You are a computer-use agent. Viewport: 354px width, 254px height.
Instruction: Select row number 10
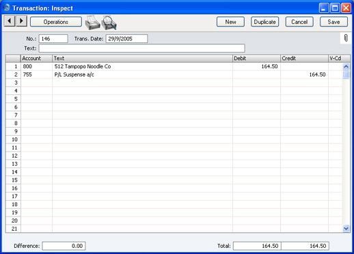point(13,139)
